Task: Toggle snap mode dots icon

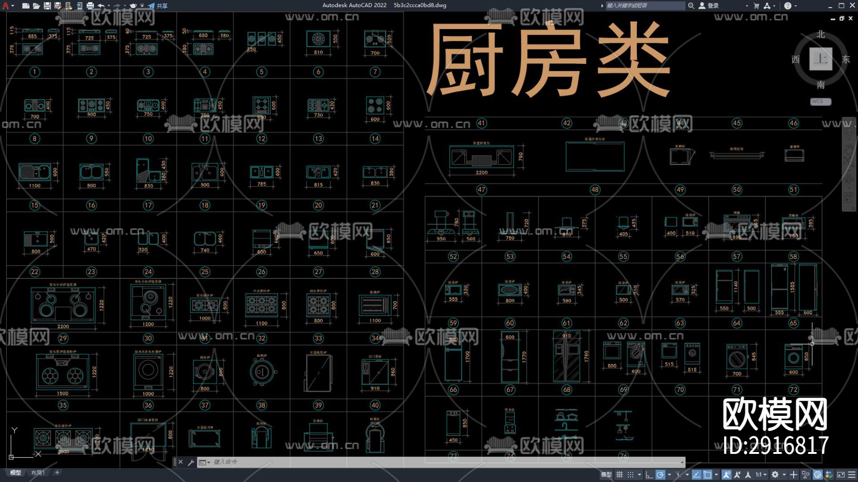Action: click(631, 474)
